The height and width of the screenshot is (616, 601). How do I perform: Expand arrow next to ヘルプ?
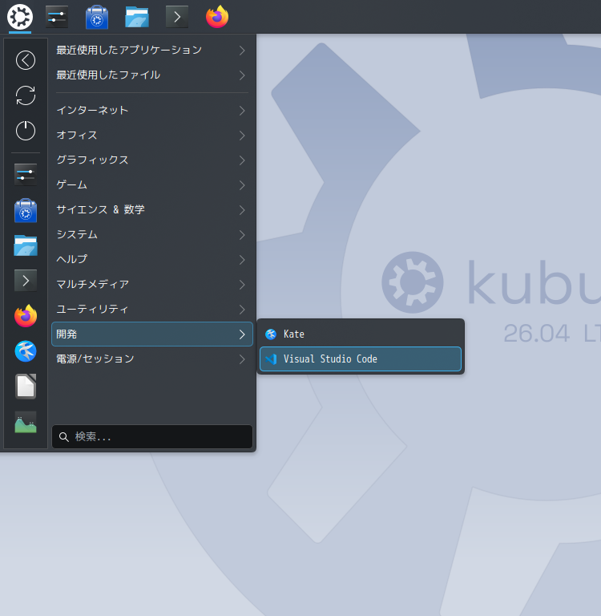[242, 260]
